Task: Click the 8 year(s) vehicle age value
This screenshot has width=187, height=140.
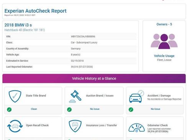Action: (75, 55)
